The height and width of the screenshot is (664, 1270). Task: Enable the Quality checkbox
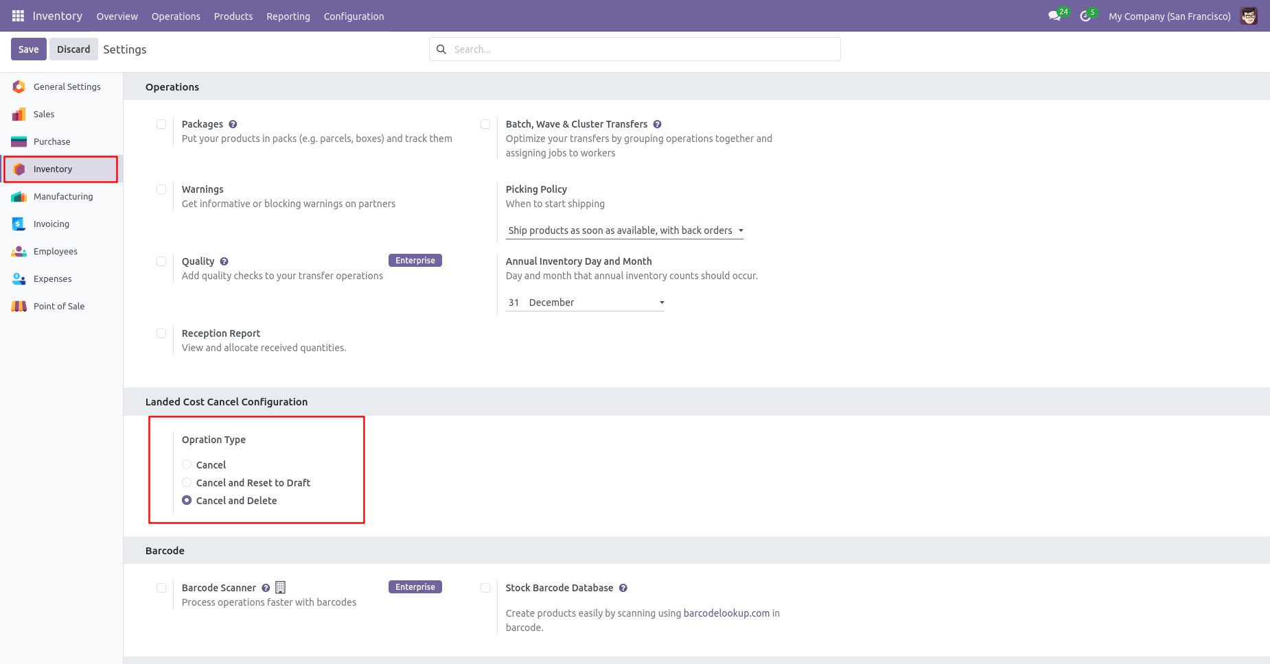(x=161, y=261)
